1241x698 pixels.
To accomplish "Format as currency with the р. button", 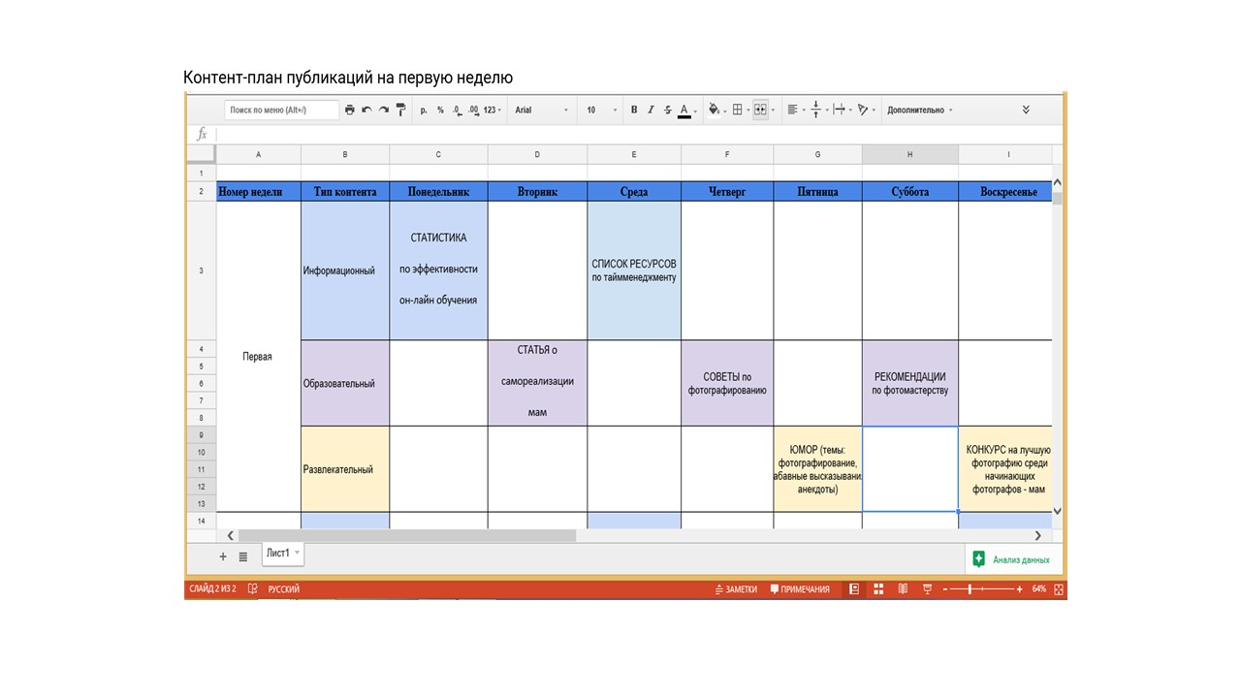I will [425, 111].
